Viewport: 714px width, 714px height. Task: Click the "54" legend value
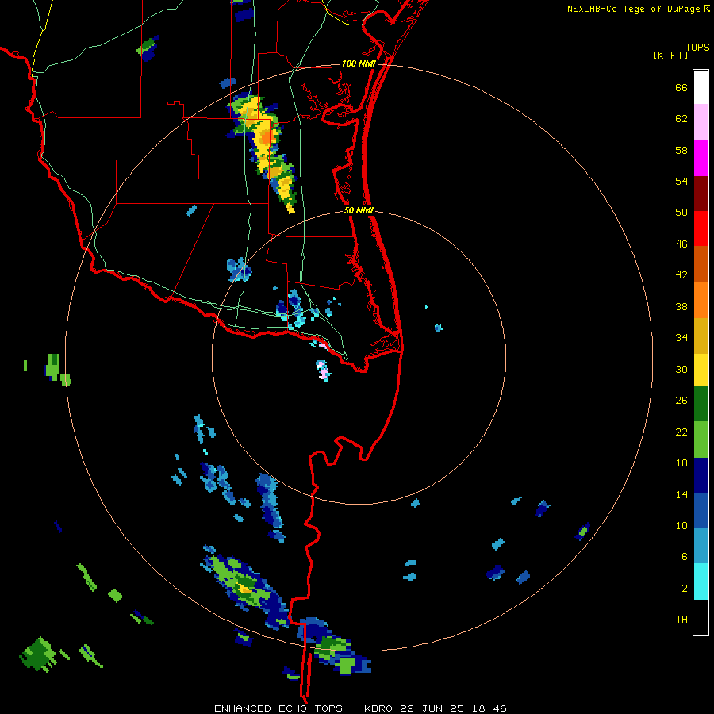click(x=681, y=181)
